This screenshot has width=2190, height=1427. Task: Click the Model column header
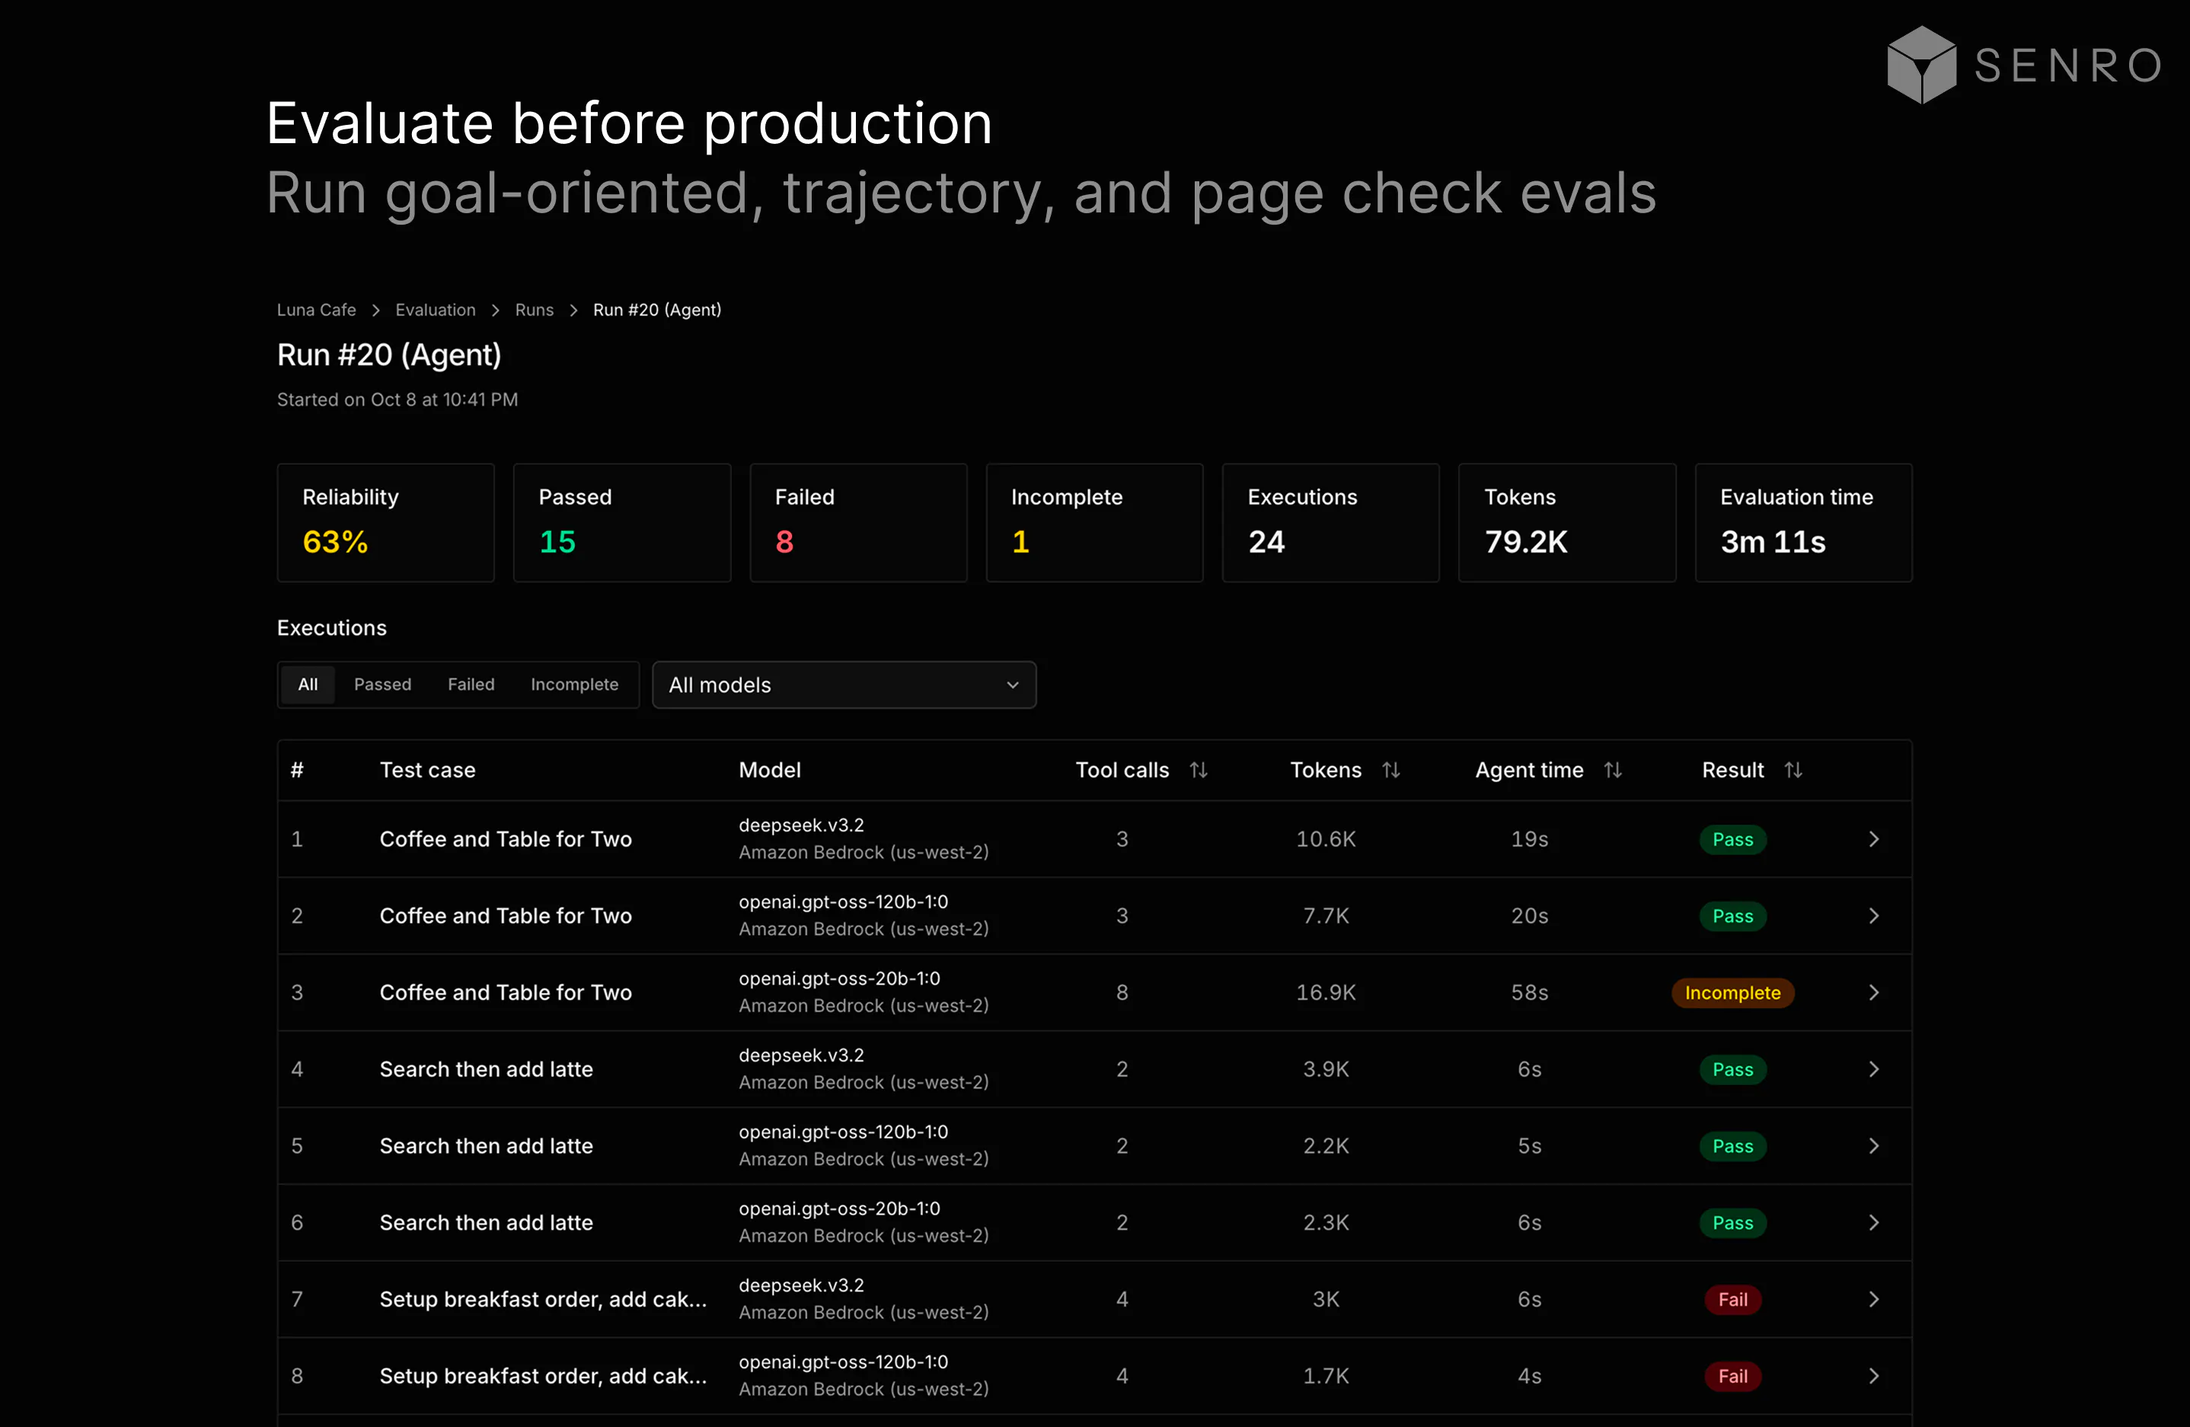[x=770, y=770]
